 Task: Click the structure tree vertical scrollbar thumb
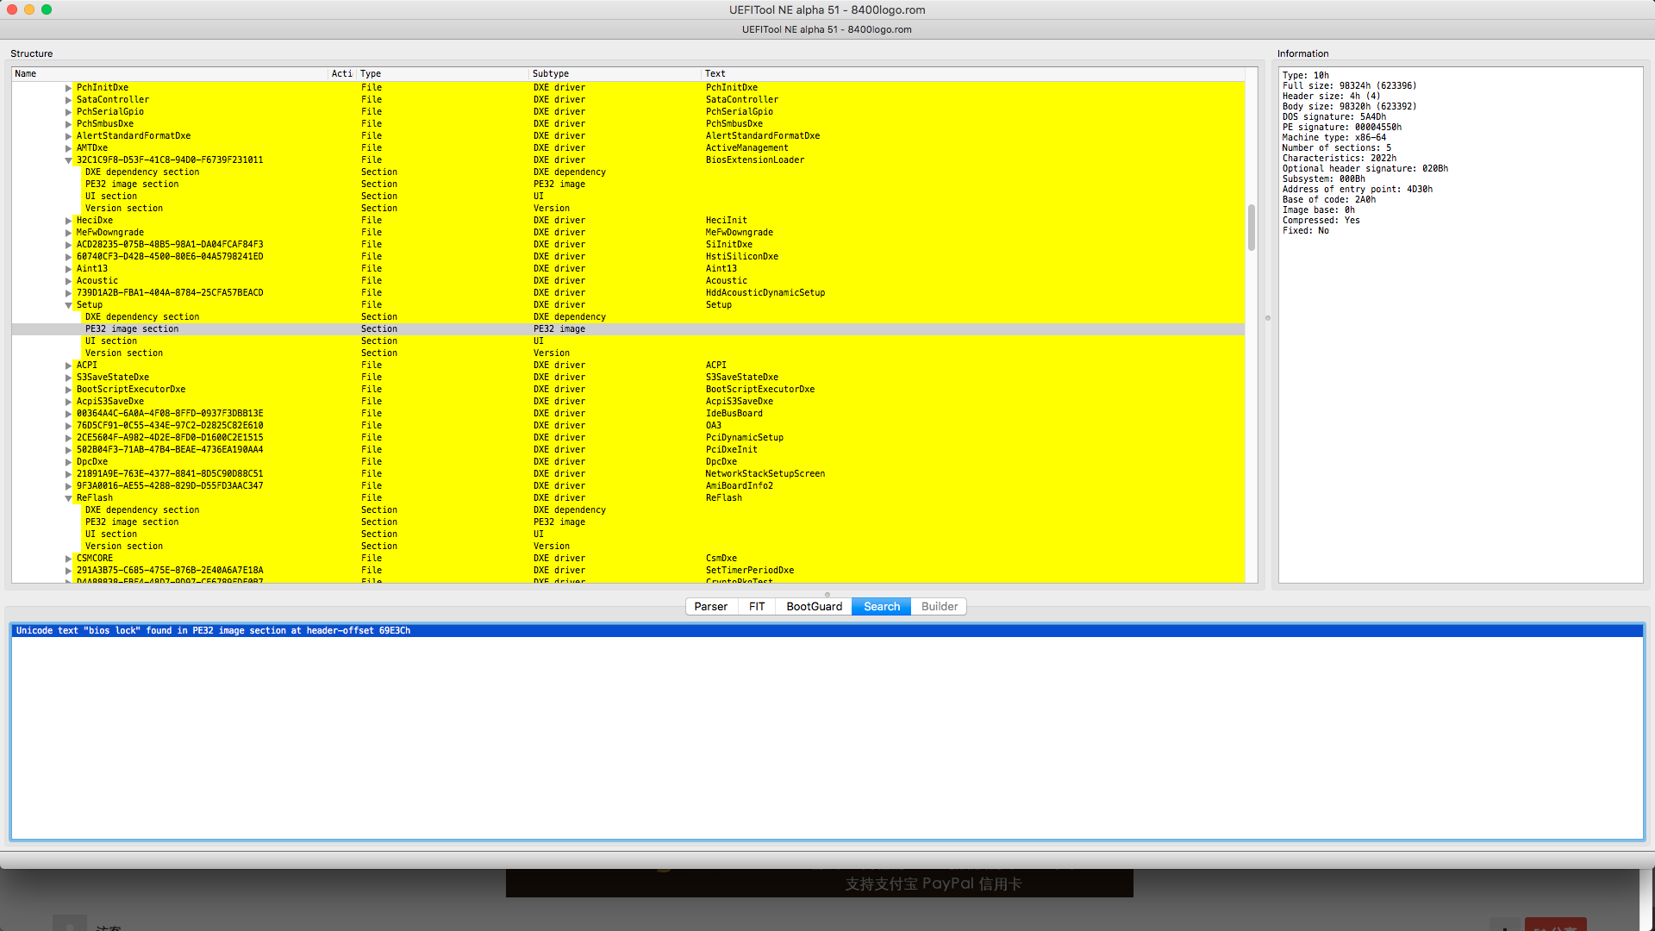(x=1251, y=227)
